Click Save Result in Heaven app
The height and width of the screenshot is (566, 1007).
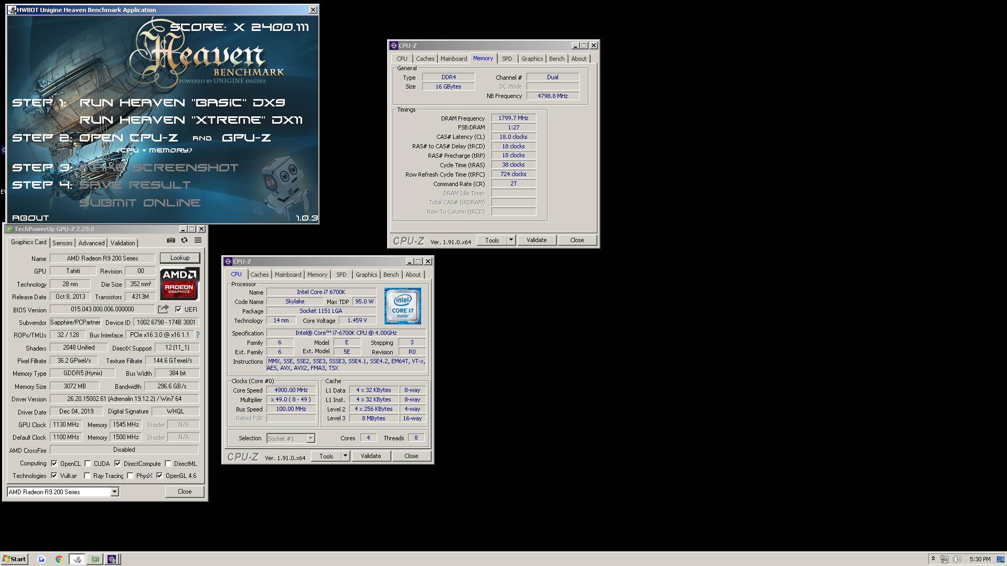tap(135, 185)
